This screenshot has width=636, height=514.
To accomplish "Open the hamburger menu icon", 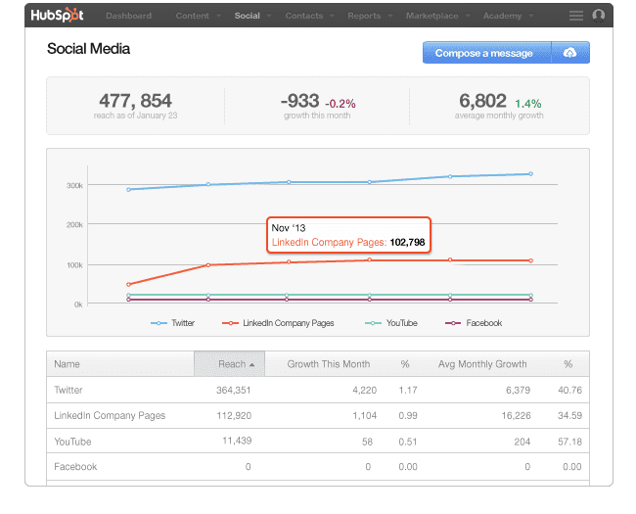I will 576,16.
